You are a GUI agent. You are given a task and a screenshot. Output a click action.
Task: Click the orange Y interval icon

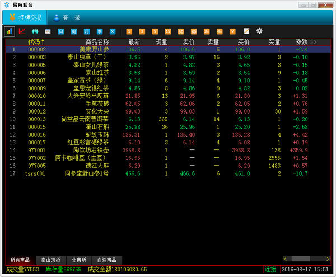232,31
